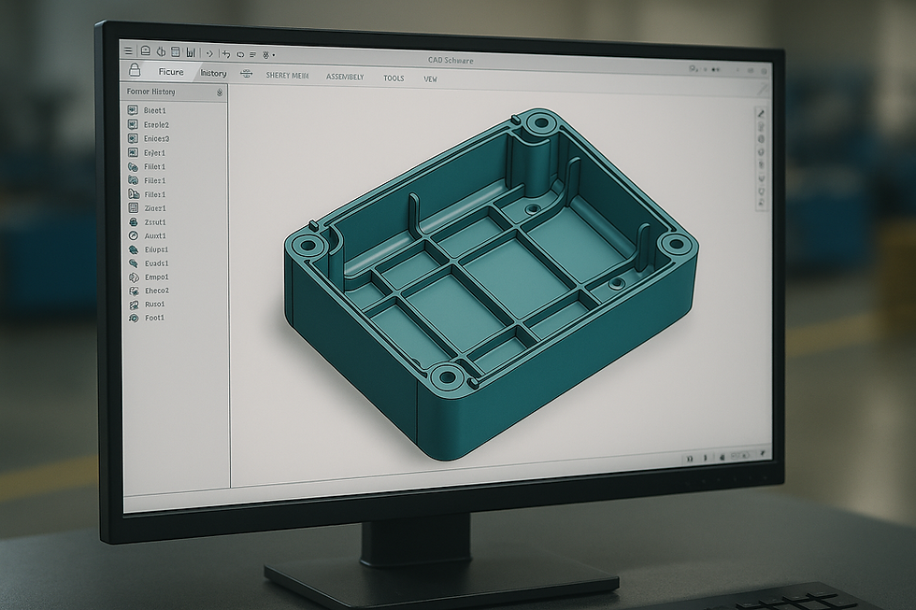The height and width of the screenshot is (610, 916).
Task: Select the measurement icon next to the History tab
Action: pos(246,73)
